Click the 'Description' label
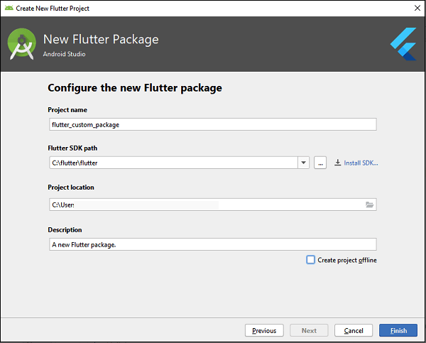The image size is (426, 343). coord(65,229)
